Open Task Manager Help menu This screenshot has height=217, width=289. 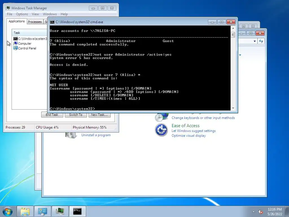[64, 14]
